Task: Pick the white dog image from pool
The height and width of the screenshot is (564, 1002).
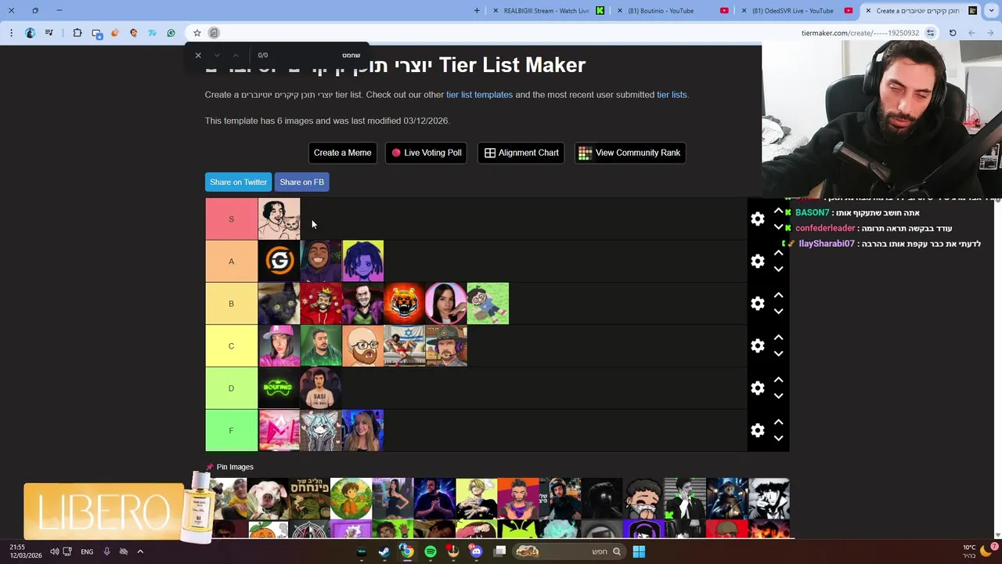Action: point(268,498)
